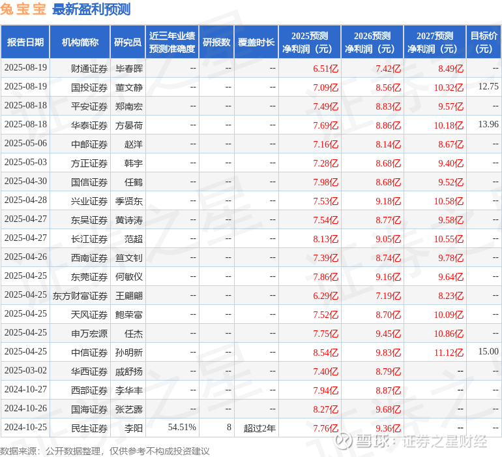Click researcher name 韩宇
The width and height of the screenshot is (502, 457).
pos(134,163)
